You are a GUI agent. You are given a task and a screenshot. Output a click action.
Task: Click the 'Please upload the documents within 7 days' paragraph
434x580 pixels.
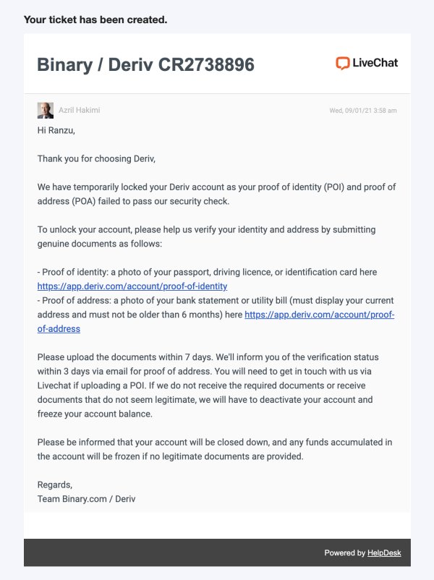208,385
